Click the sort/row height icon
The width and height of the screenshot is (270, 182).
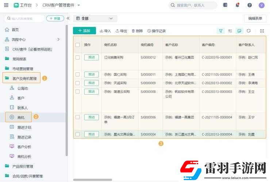230,31
